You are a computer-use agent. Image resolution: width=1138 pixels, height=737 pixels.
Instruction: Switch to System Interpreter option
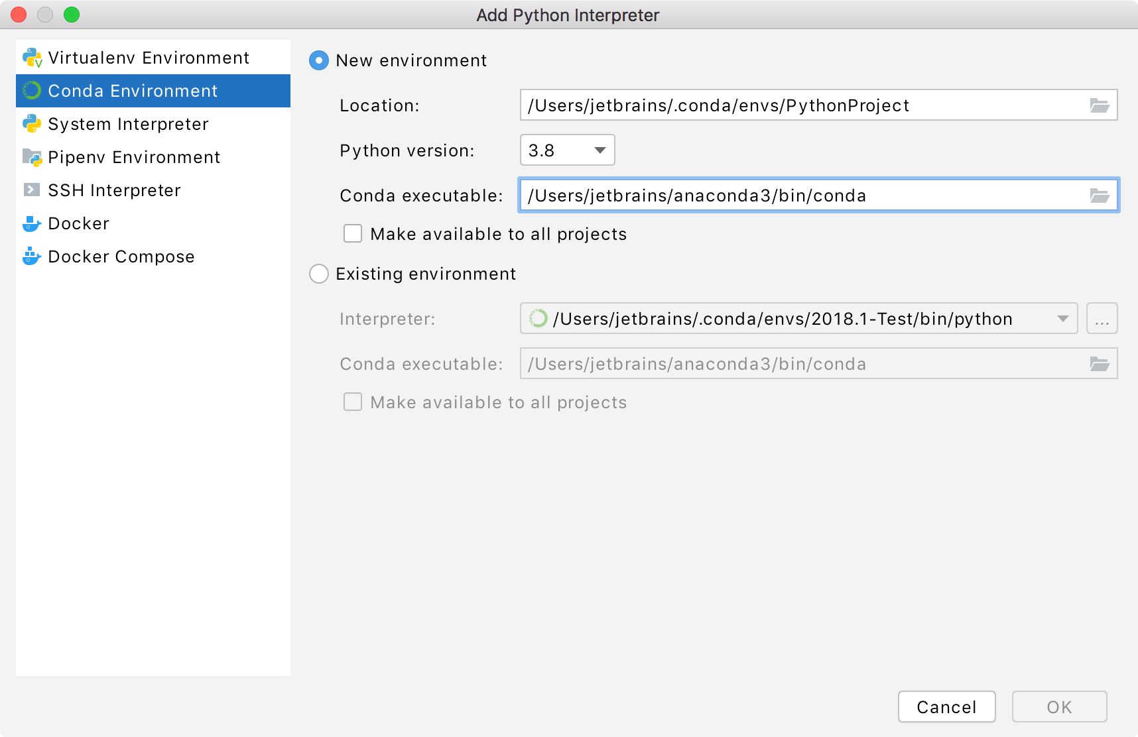(127, 124)
